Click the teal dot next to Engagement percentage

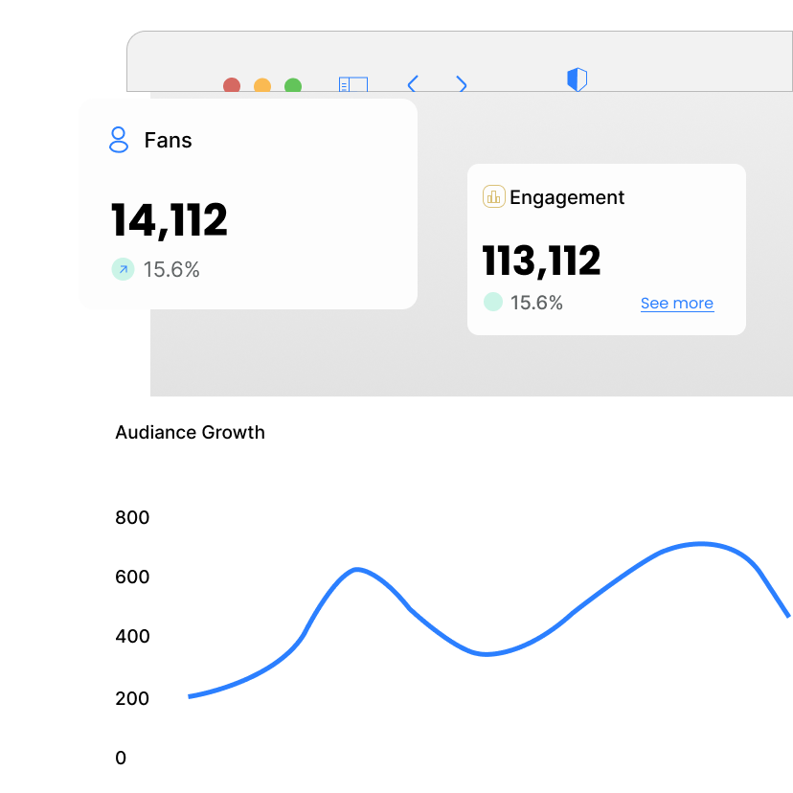pos(492,302)
